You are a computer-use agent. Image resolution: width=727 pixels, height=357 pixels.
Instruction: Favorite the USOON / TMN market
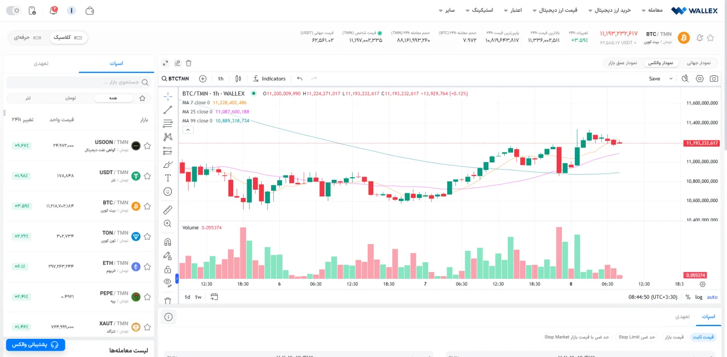147,146
